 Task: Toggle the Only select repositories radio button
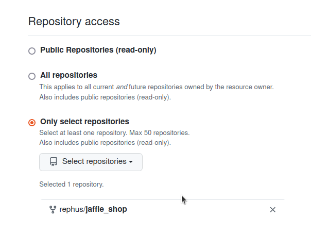point(32,123)
